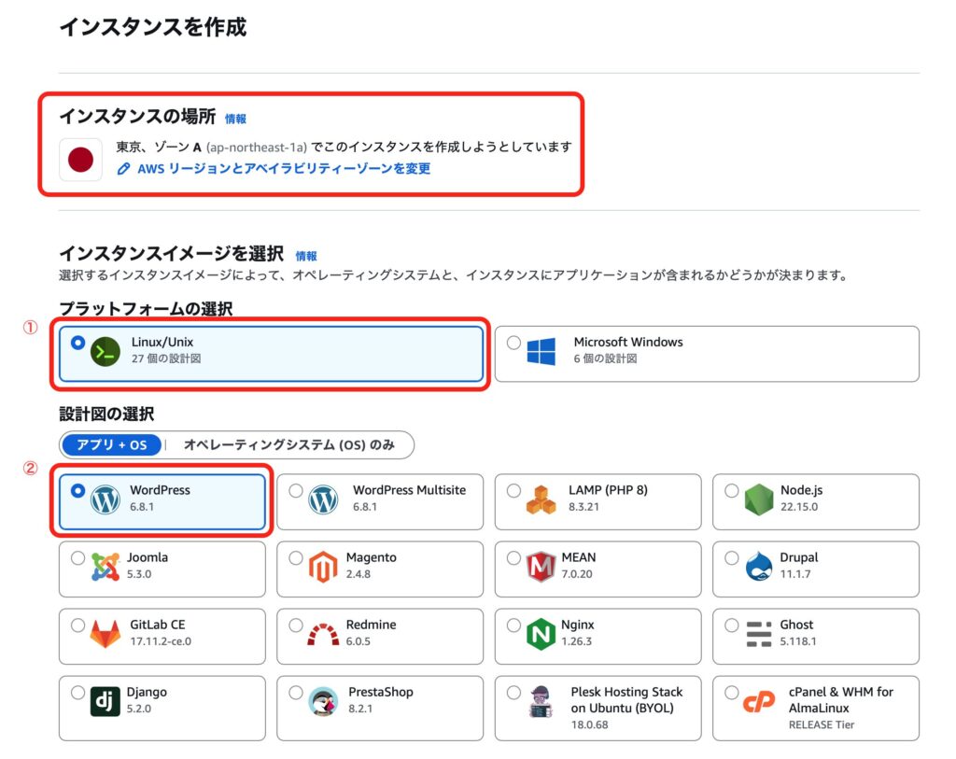Click the "WordPress Multisite" blueprint name
Viewport: 956px width, 759px height.
pyautogui.click(x=409, y=490)
